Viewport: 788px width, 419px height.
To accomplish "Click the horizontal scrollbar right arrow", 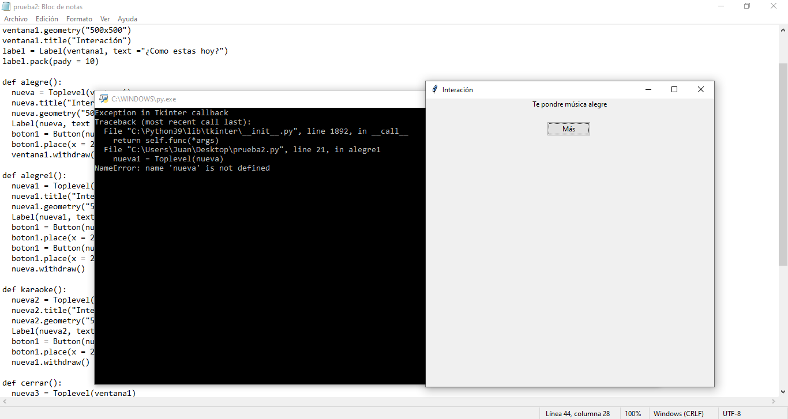I will [774, 402].
